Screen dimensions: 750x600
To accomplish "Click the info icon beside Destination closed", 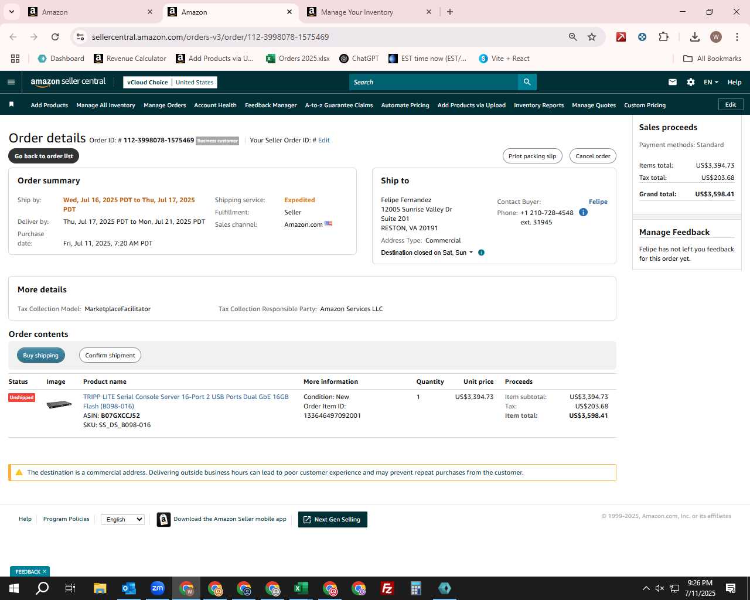I will click(x=481, y=253).
